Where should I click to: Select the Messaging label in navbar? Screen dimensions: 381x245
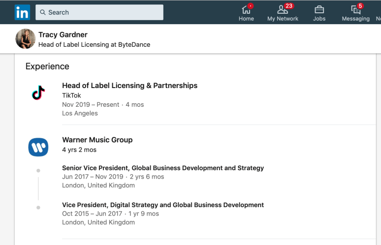355,19
